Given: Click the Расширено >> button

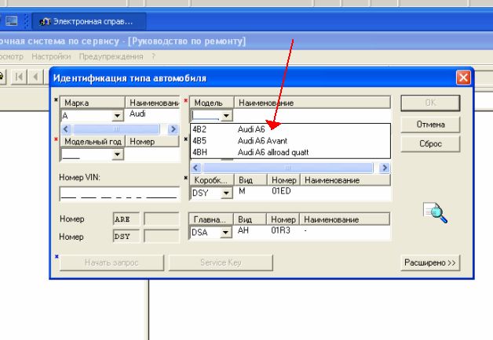Looking at the screenshot, I should pos(429,262).
